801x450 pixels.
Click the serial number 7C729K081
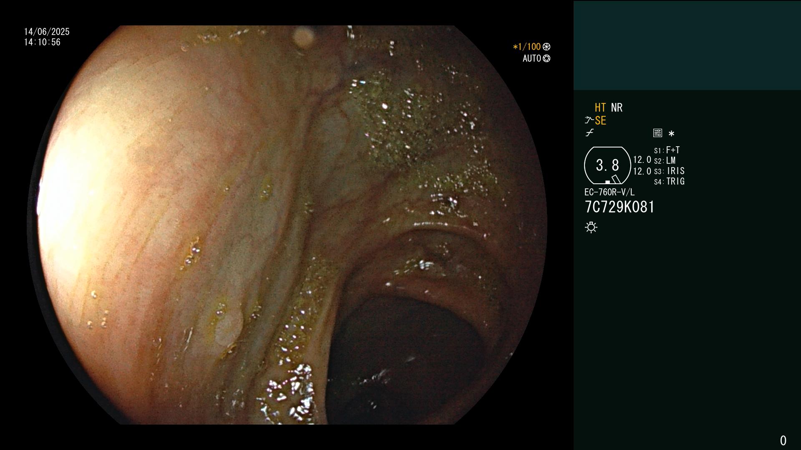620,207
